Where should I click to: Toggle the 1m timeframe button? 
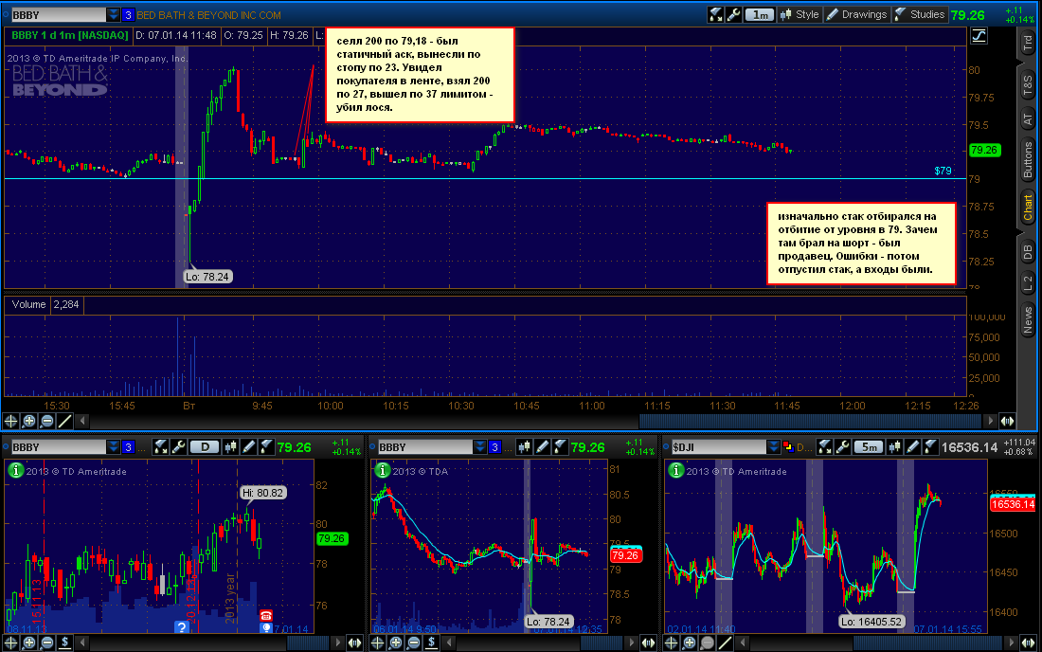click(761, 14)
